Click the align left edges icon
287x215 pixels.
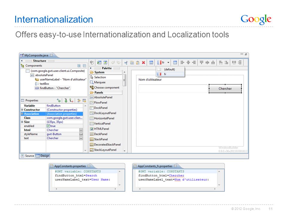pos(182,62)
